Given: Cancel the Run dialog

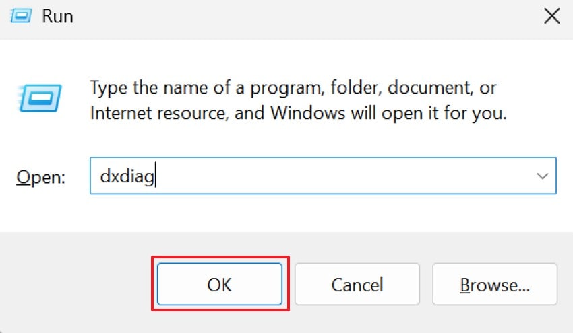Looking at the screenshot, I should (357, 285).
